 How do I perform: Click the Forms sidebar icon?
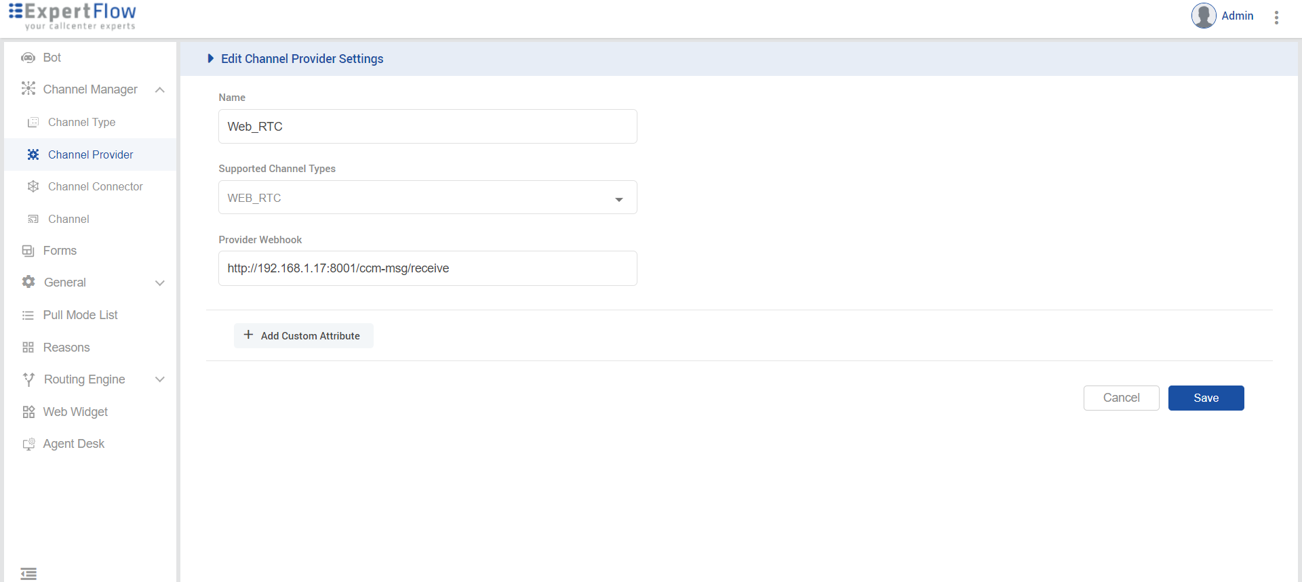pos(28,251)
